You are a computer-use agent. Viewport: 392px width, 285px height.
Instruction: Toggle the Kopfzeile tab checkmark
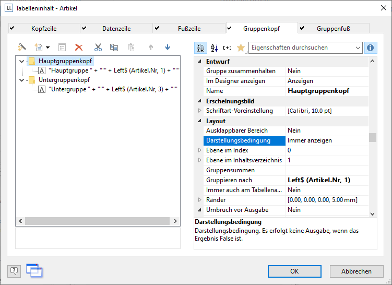pos(12,28)
